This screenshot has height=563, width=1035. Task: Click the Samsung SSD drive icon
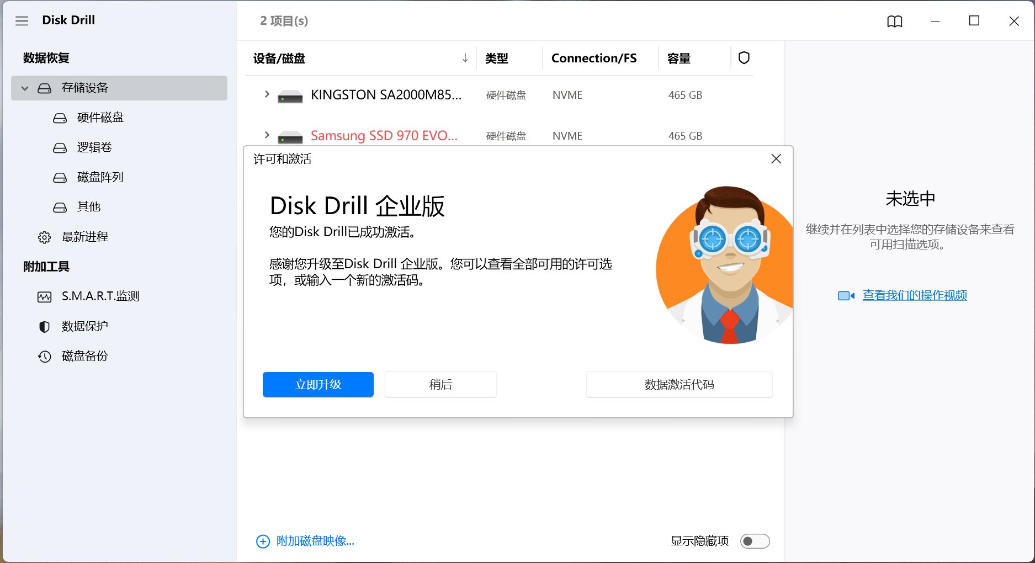tap(290, 137)
